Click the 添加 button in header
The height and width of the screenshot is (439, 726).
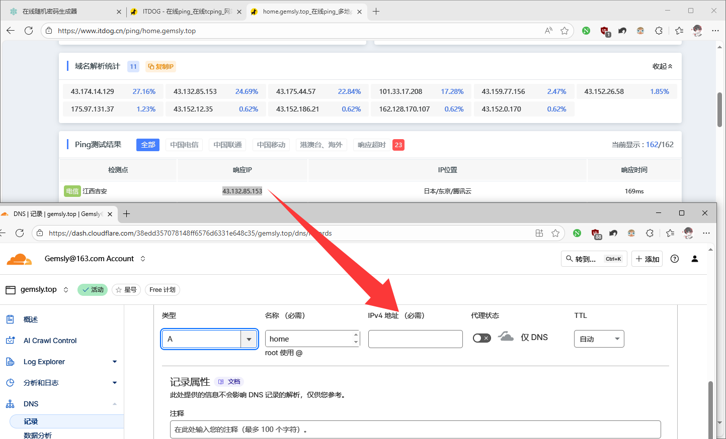tap(647, 259)
